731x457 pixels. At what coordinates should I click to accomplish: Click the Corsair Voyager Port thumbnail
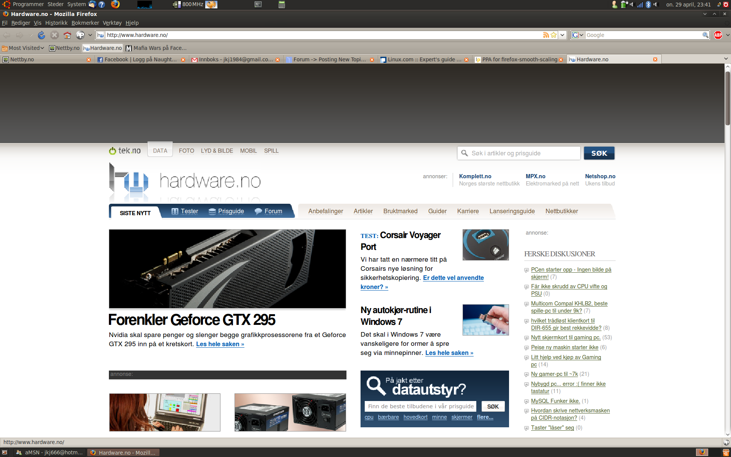[485, 245]
